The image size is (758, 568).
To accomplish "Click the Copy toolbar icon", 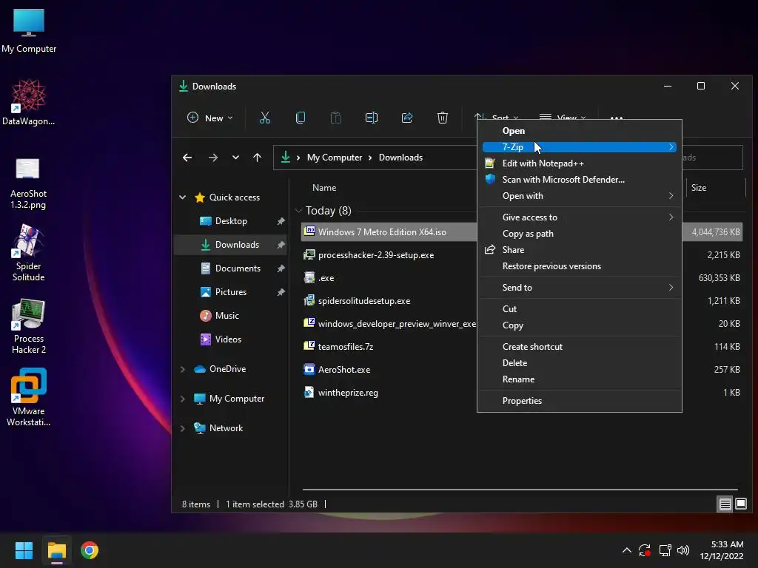I will pyautogui.click(x=301, y=118).
